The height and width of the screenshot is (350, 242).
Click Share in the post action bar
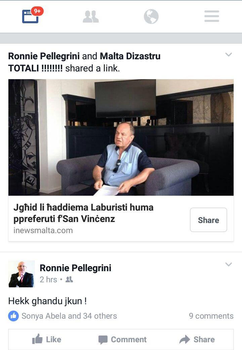tap(197, 340)
